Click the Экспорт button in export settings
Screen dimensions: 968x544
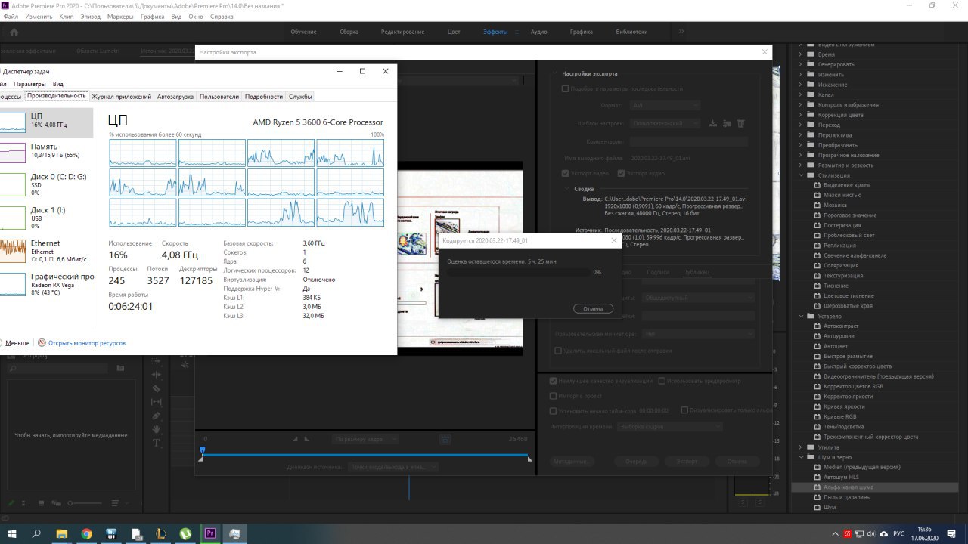(x=687, y=461)
